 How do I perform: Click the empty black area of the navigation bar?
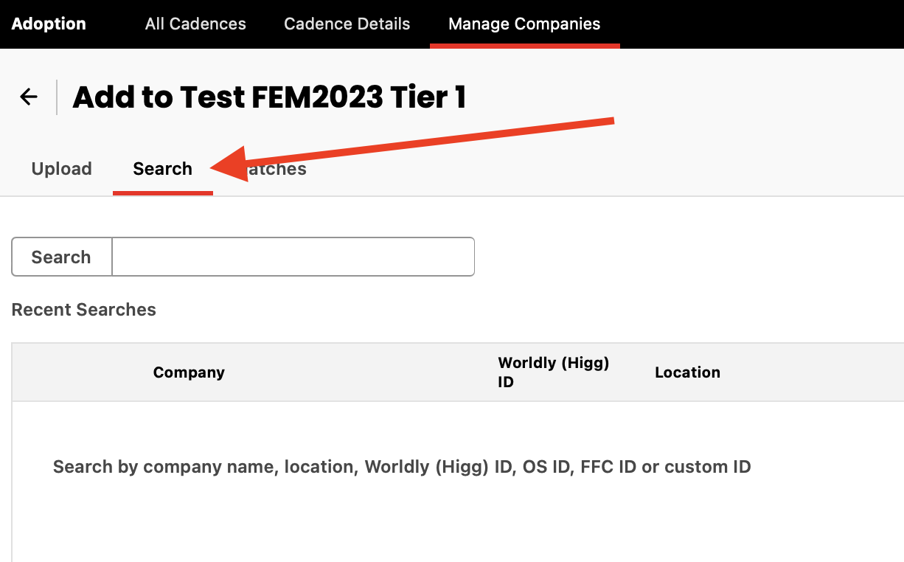(x=759, y=24)
